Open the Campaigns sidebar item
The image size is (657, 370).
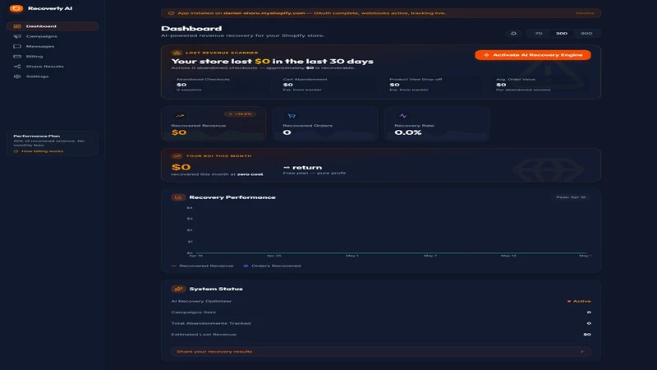[x=53, y=36]
